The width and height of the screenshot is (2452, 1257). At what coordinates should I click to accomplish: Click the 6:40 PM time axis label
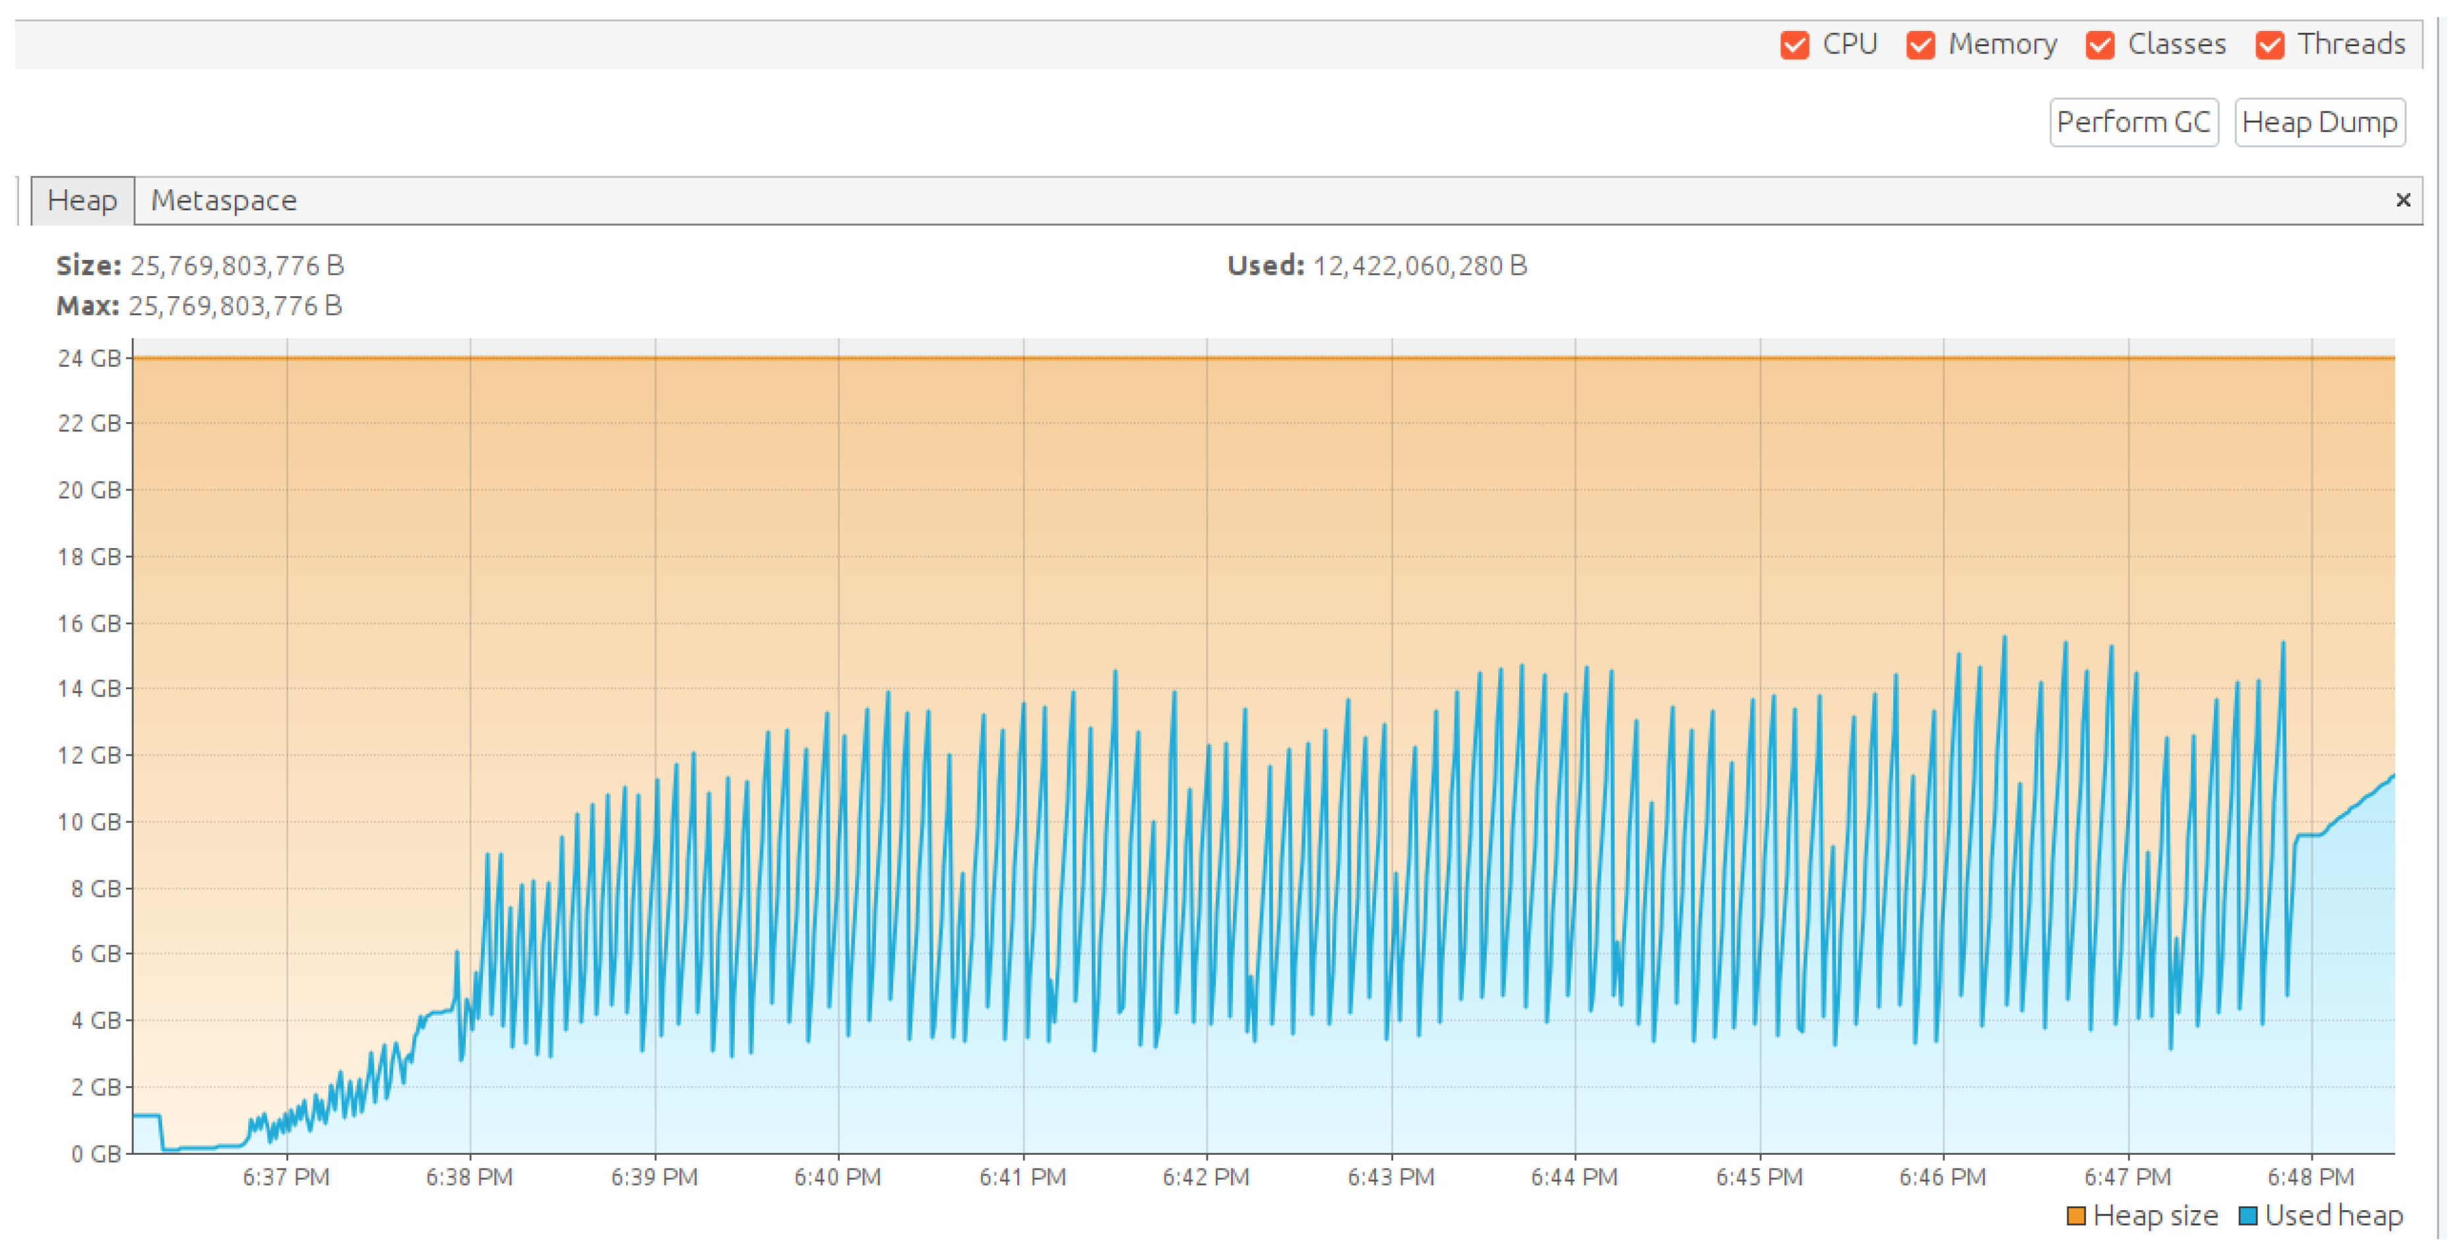click(x=838, y=1177)
